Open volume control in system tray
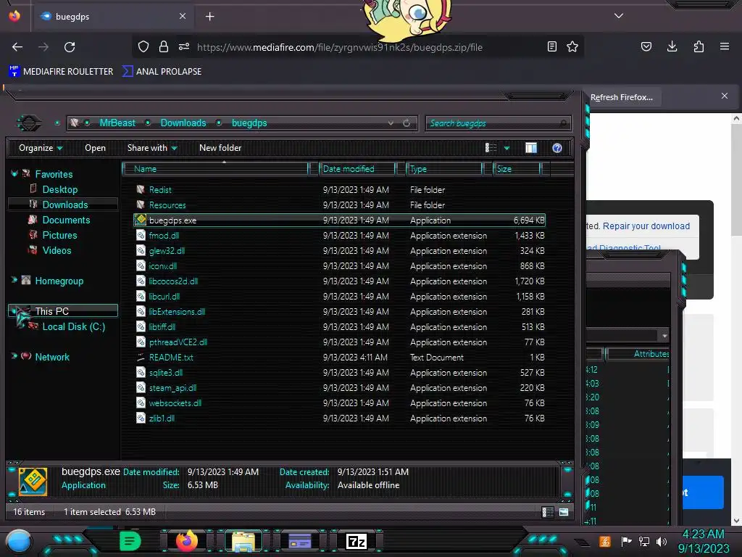Image resolution: width=742 pixels, height=557 pixels. [661, 541]
